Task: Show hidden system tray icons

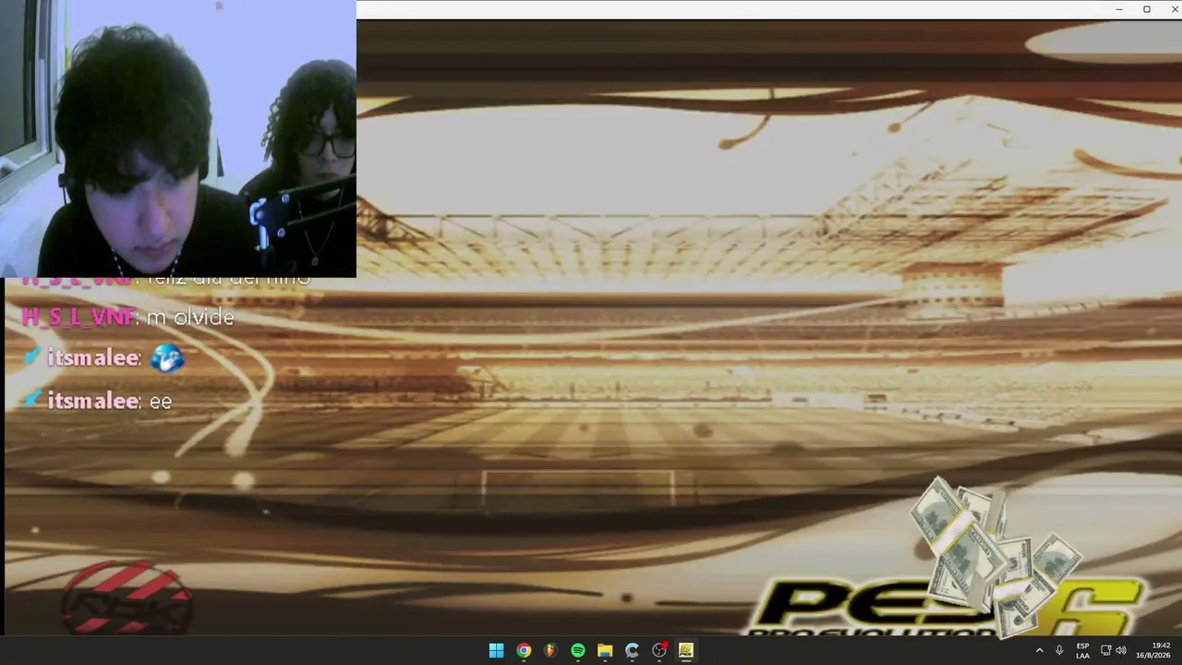Action: 1039,650
